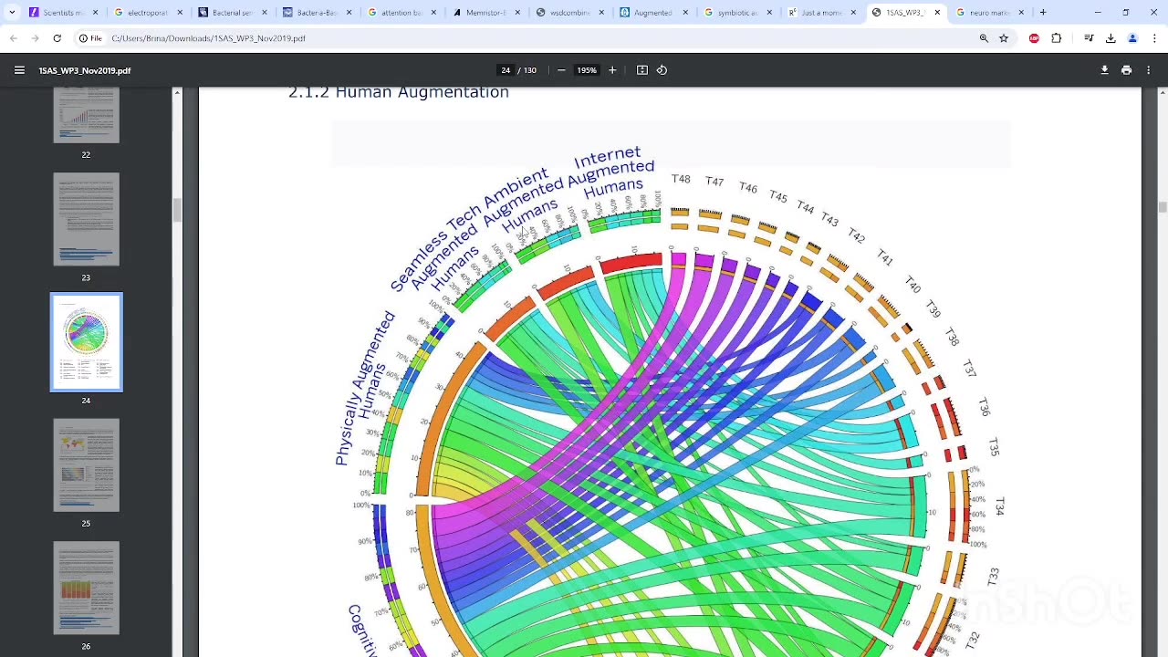Click the T48 label on the chart

click(681, 179)
